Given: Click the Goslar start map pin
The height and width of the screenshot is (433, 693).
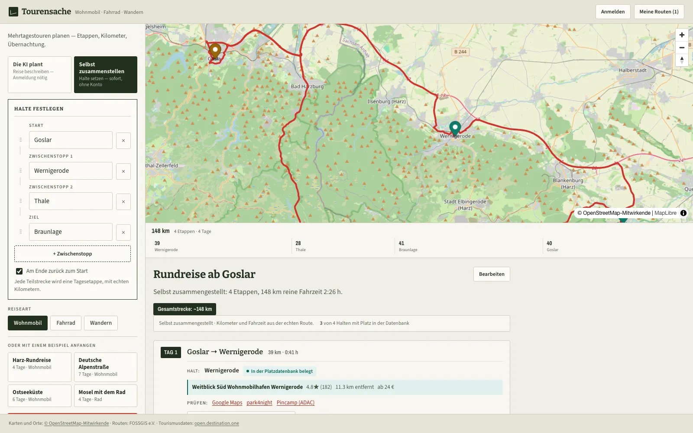Looking at the screenshot, I should [215, 51].
